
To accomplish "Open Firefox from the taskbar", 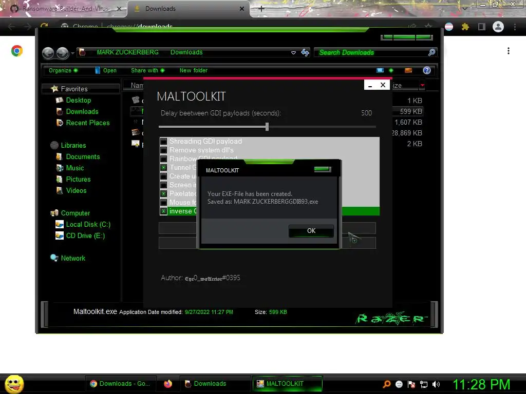I will click(x=168, y=384).
